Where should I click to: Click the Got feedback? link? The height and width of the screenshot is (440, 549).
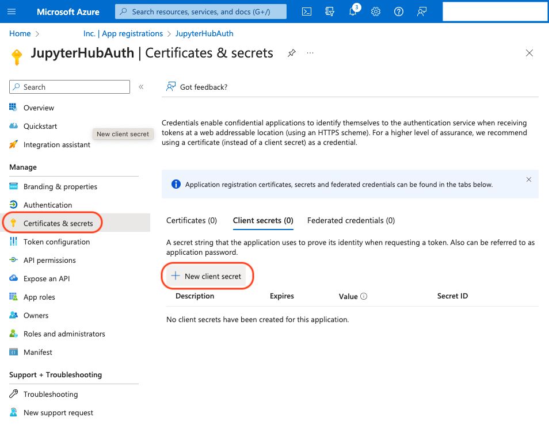[197, 87]
